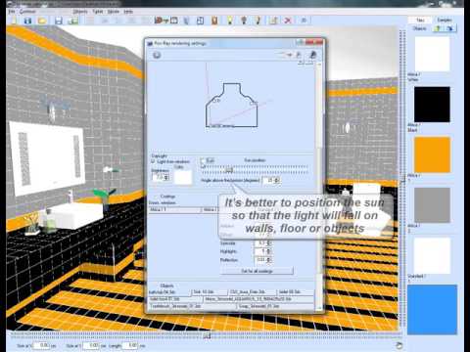Click the round render icon in dialog
The image size is (470, 352).
tap(157, 55)
